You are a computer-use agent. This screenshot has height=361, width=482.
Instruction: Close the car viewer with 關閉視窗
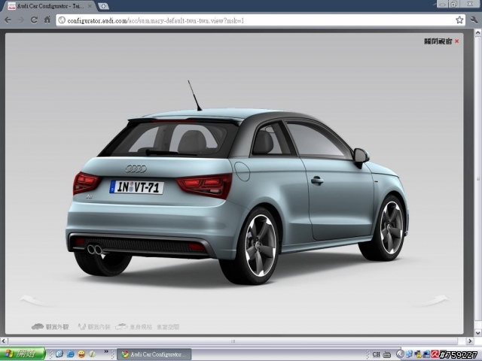(441, 41)
